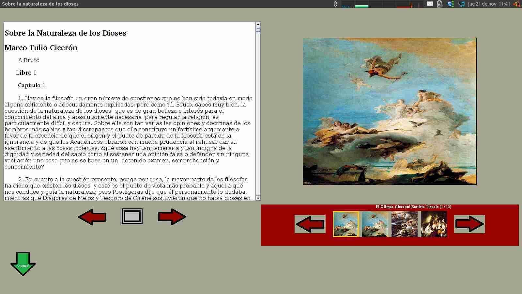Screen dimensions: 522x294
Task: Open the mail envelope indicator in system tray
Action: pos(430,4)
